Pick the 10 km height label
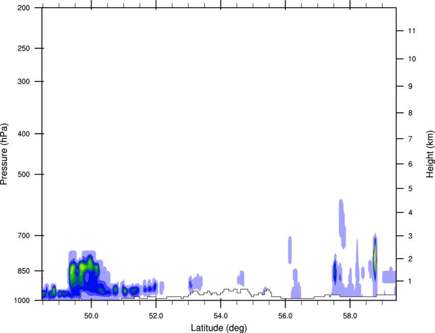This screenshot has height=333, width=435. [x=412, y=59]
